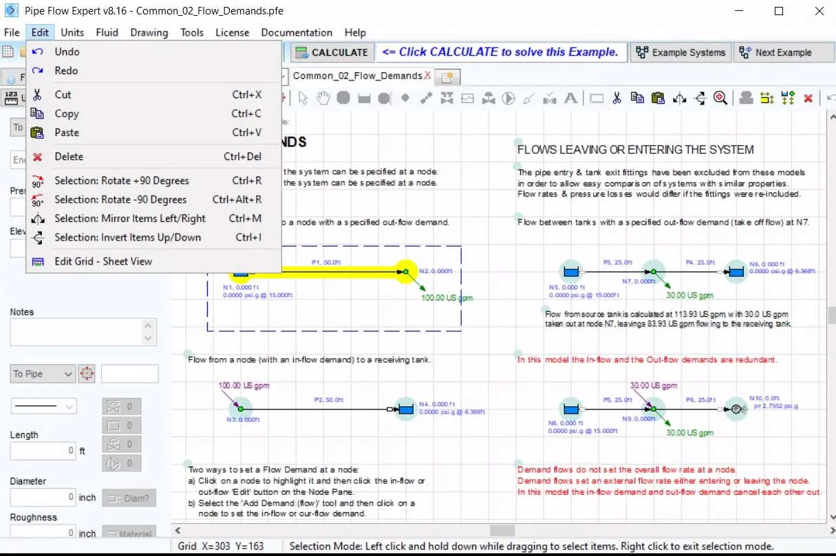Click the red magnifier zoom icon

720,98
